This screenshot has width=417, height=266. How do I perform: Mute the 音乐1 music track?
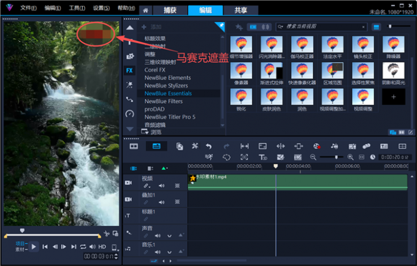tap(158, 252)
